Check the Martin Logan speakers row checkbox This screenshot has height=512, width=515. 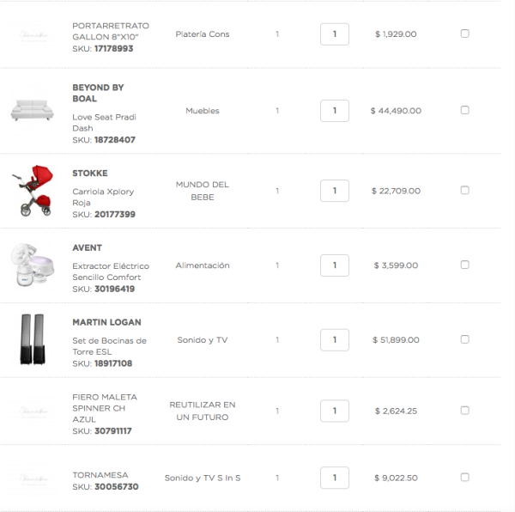tap(464, 339)
